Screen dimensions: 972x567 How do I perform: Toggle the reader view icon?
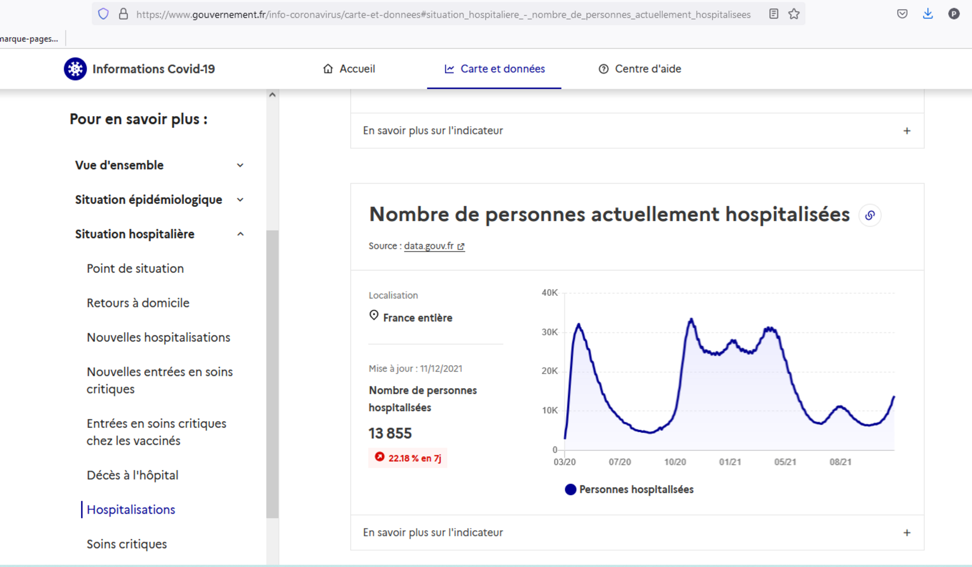point(773,14)
